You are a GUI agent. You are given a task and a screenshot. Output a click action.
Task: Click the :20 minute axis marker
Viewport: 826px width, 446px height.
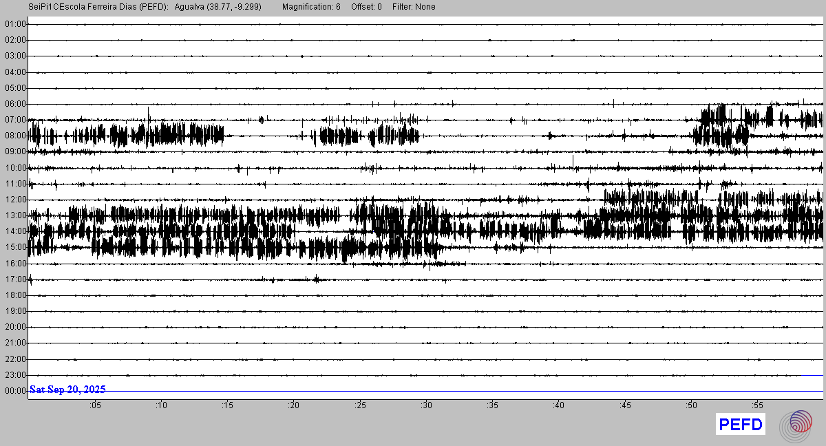[294, 405]
